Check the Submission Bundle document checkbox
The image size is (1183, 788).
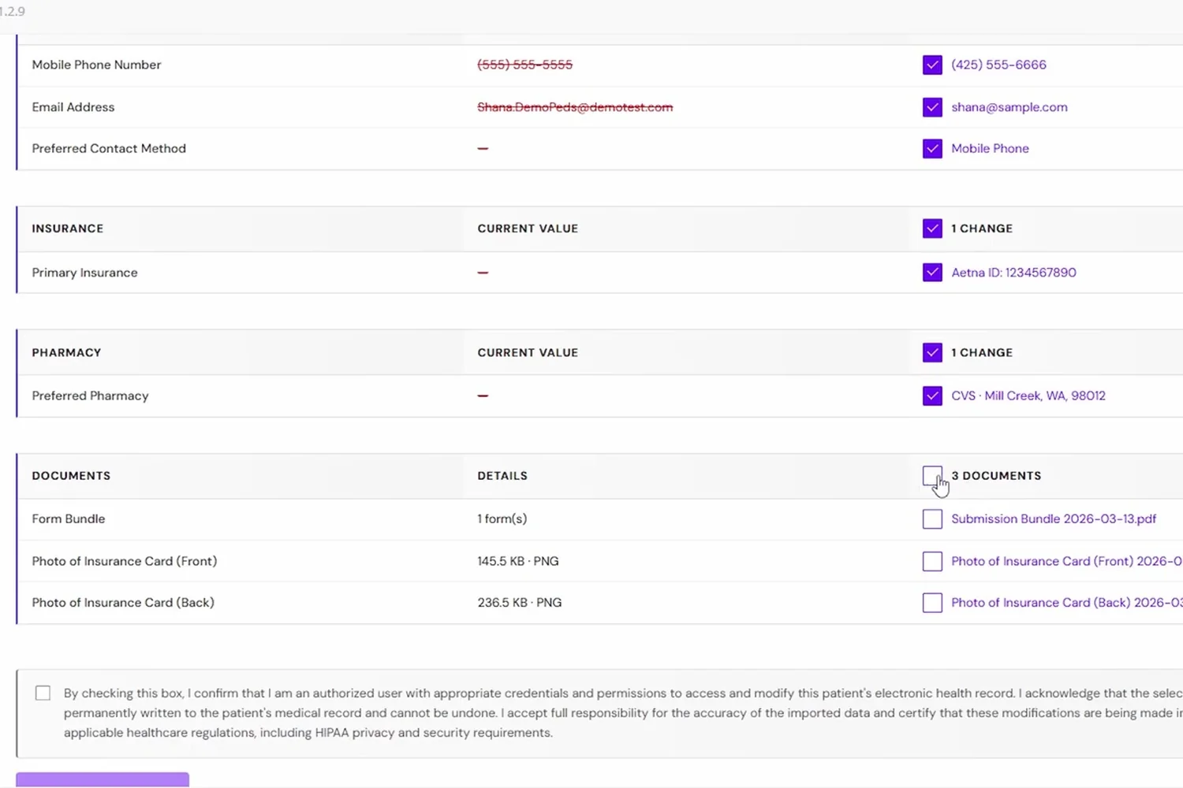(x=932, y=519)
